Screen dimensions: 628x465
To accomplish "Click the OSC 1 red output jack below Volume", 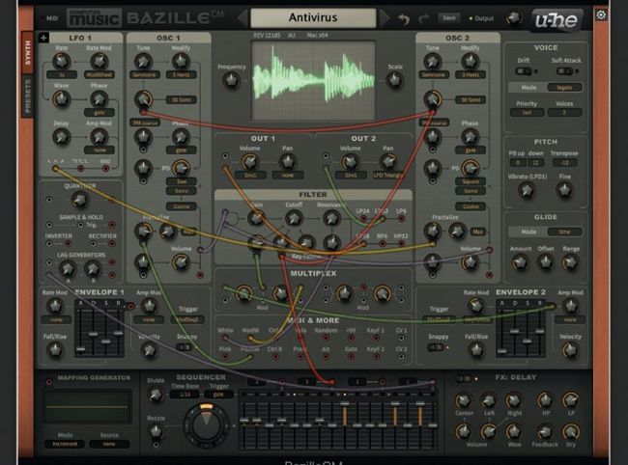I will pyautogui.click(x=200, y=275).
